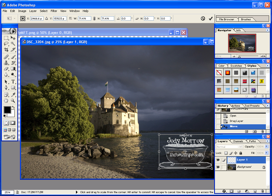This screenshot has height=196, width=272.
Task: Select the Pen tool
Action: click(6, 87)
